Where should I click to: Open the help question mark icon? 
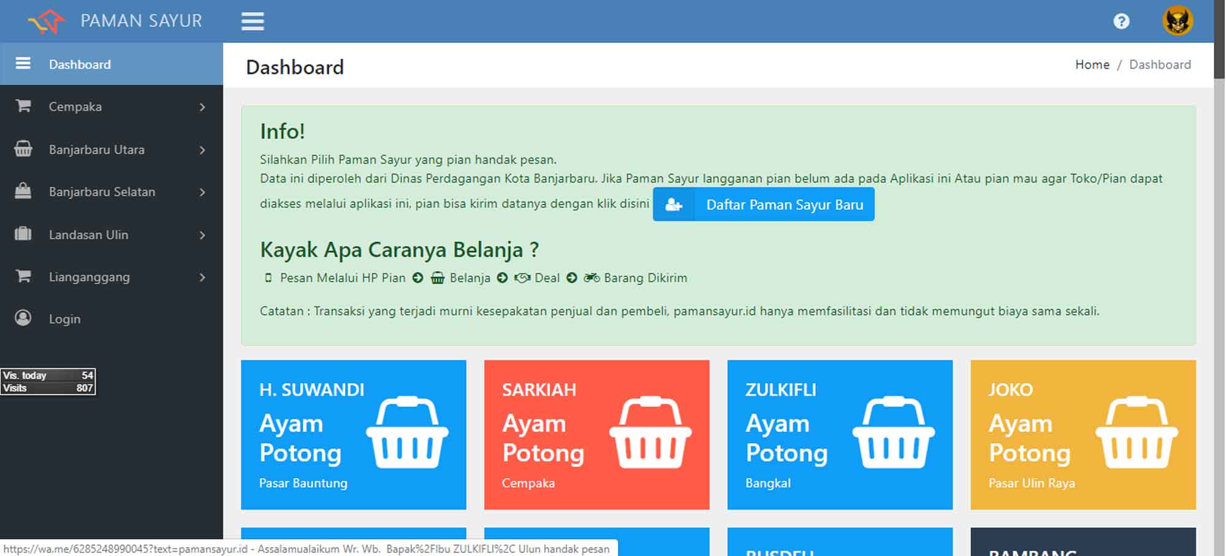(1121, 21)
